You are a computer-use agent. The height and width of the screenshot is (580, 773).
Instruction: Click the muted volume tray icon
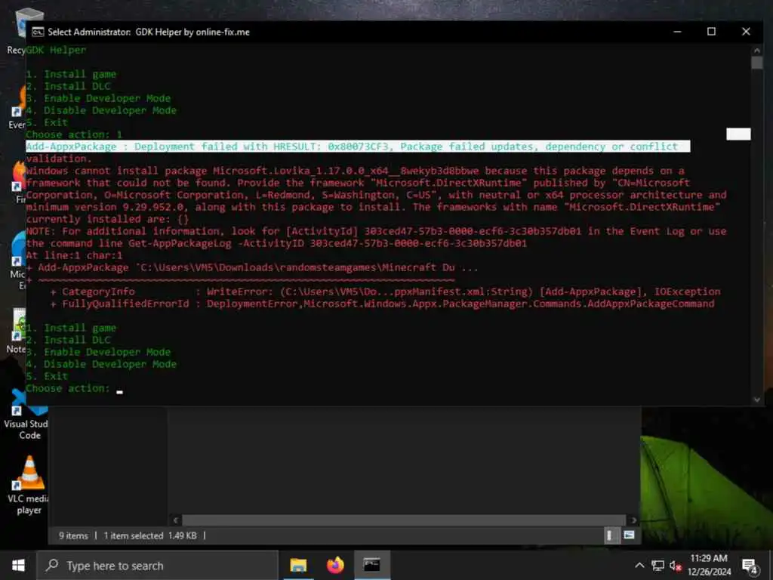(676, 565)
